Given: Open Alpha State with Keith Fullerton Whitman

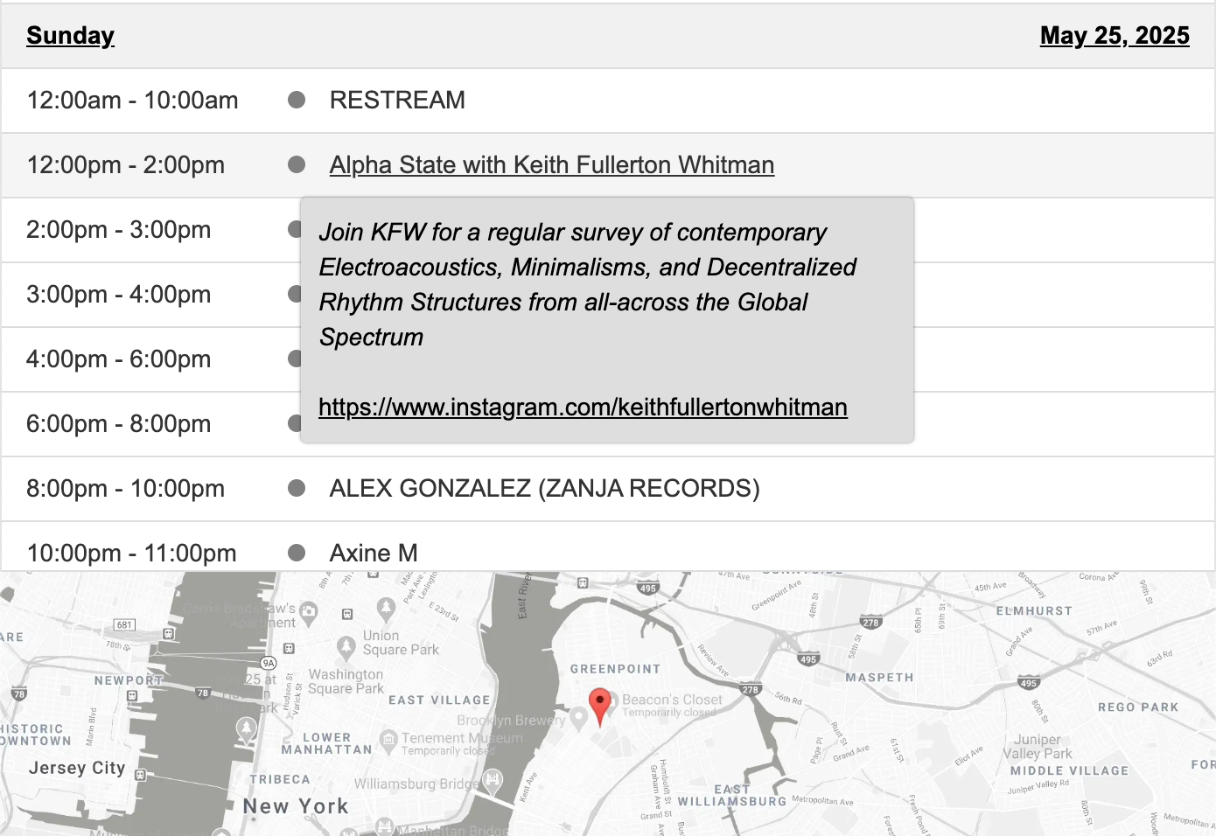Looking at the screenshot, I should pos(551,164).
